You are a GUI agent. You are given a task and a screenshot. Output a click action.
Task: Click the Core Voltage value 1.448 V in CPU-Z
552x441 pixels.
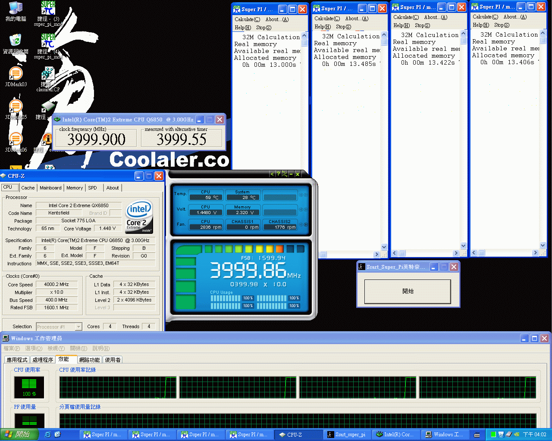click(x=108, y=229)
